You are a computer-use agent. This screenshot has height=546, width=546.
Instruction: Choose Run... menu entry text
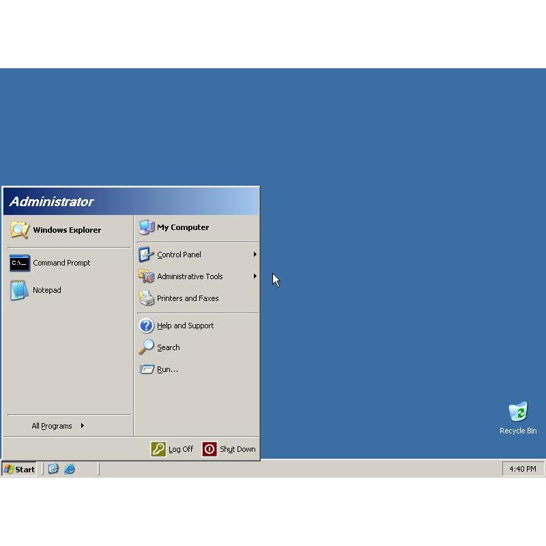pos(167,369)
